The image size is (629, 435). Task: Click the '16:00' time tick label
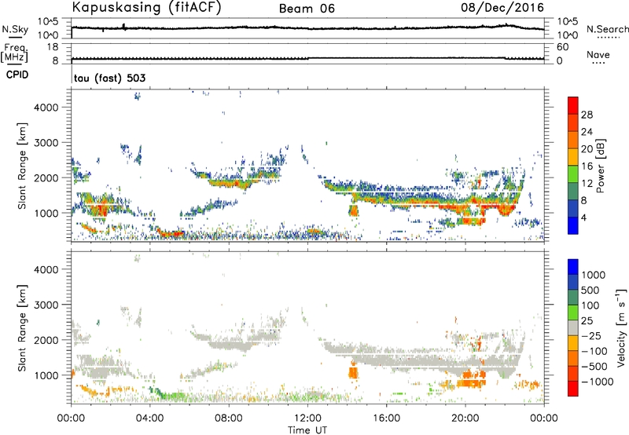click(387, 419)
